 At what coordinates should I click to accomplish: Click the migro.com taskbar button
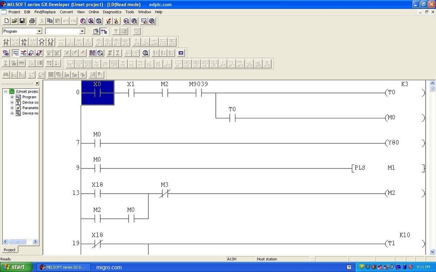[x=108, y=267]
